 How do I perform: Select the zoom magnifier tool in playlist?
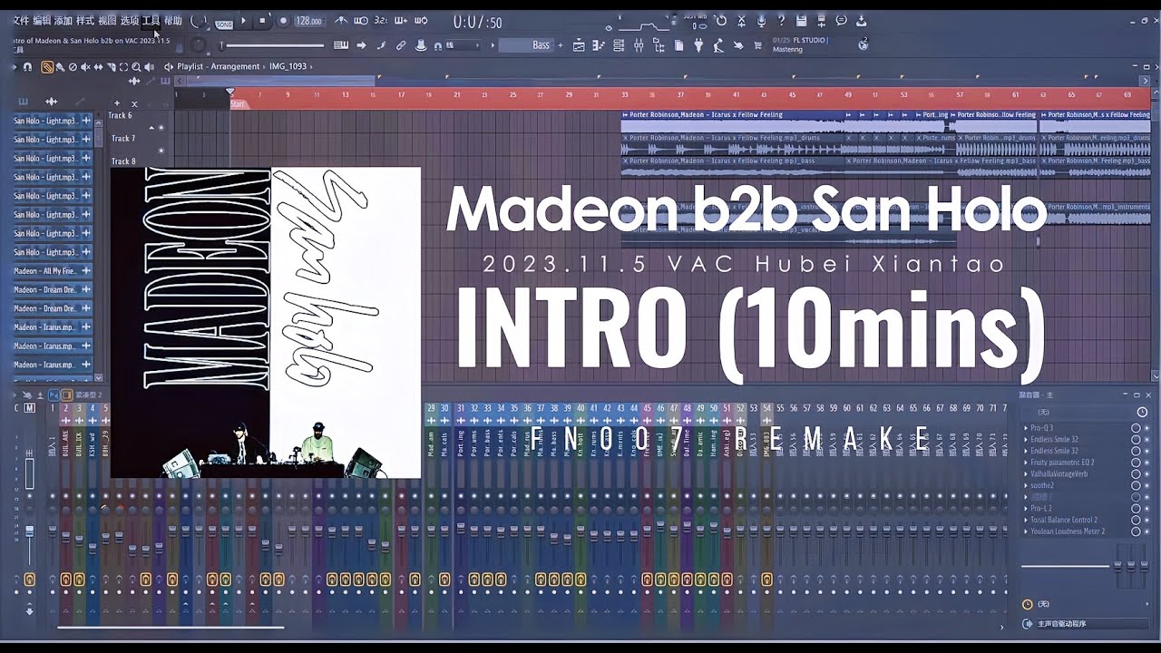[136, 66]
